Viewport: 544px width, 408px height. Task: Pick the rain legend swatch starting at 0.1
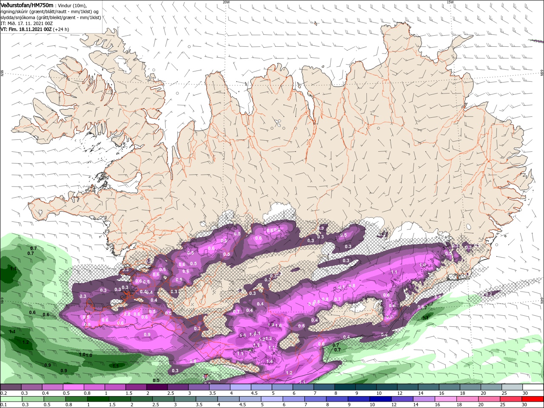point(11,399)
